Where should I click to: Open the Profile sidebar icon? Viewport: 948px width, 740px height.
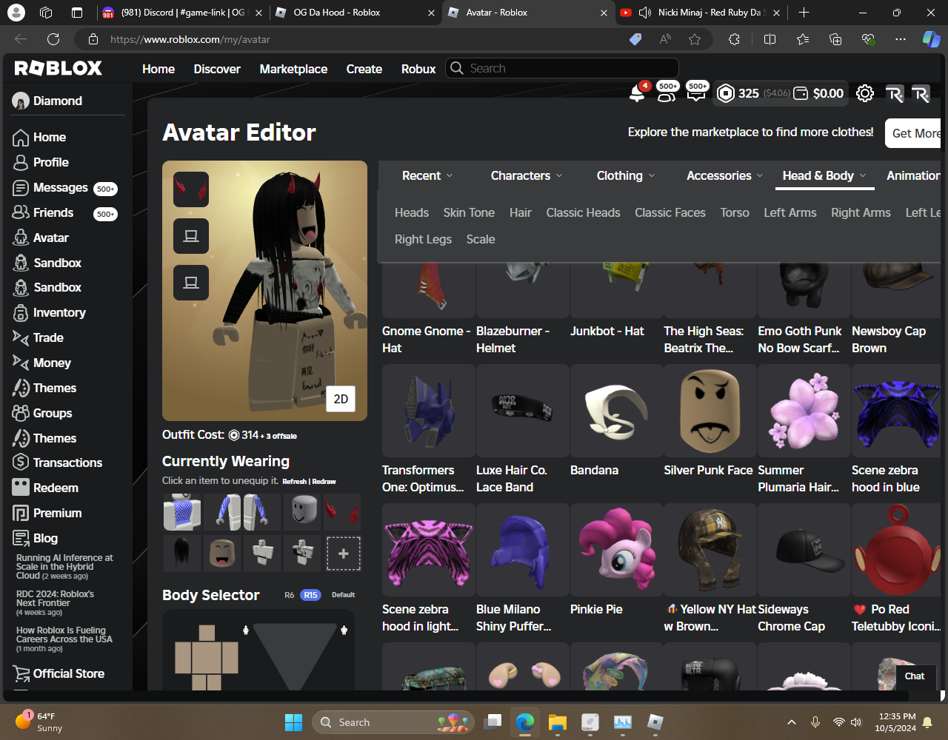tap(21, 163)
